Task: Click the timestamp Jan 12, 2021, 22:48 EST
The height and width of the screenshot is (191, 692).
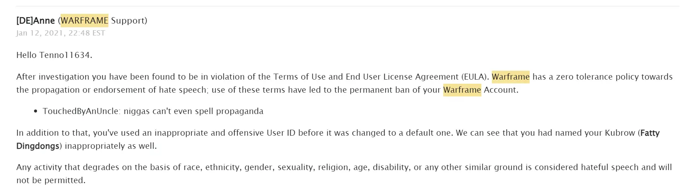Action: coord(61,33)
